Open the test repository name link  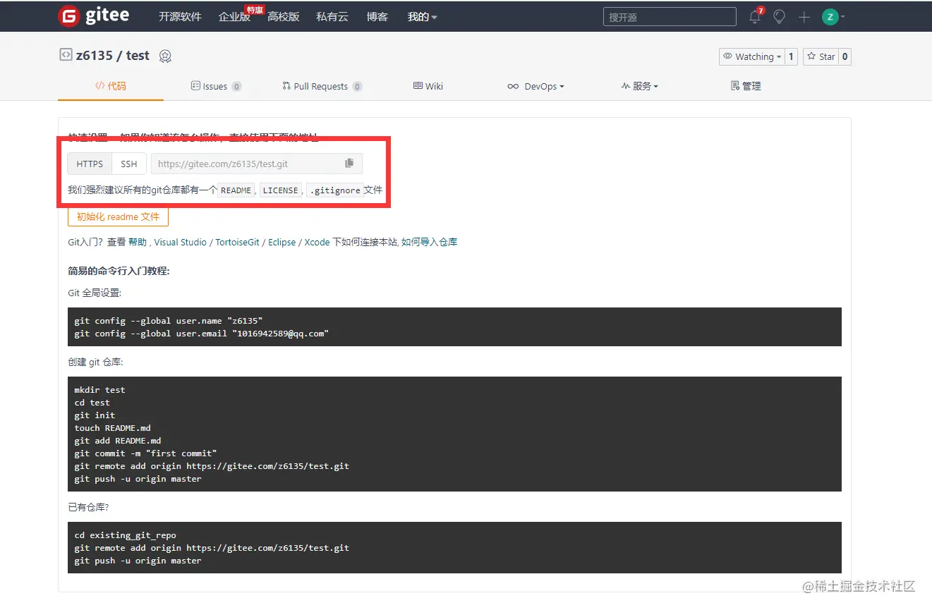(138, 56)
